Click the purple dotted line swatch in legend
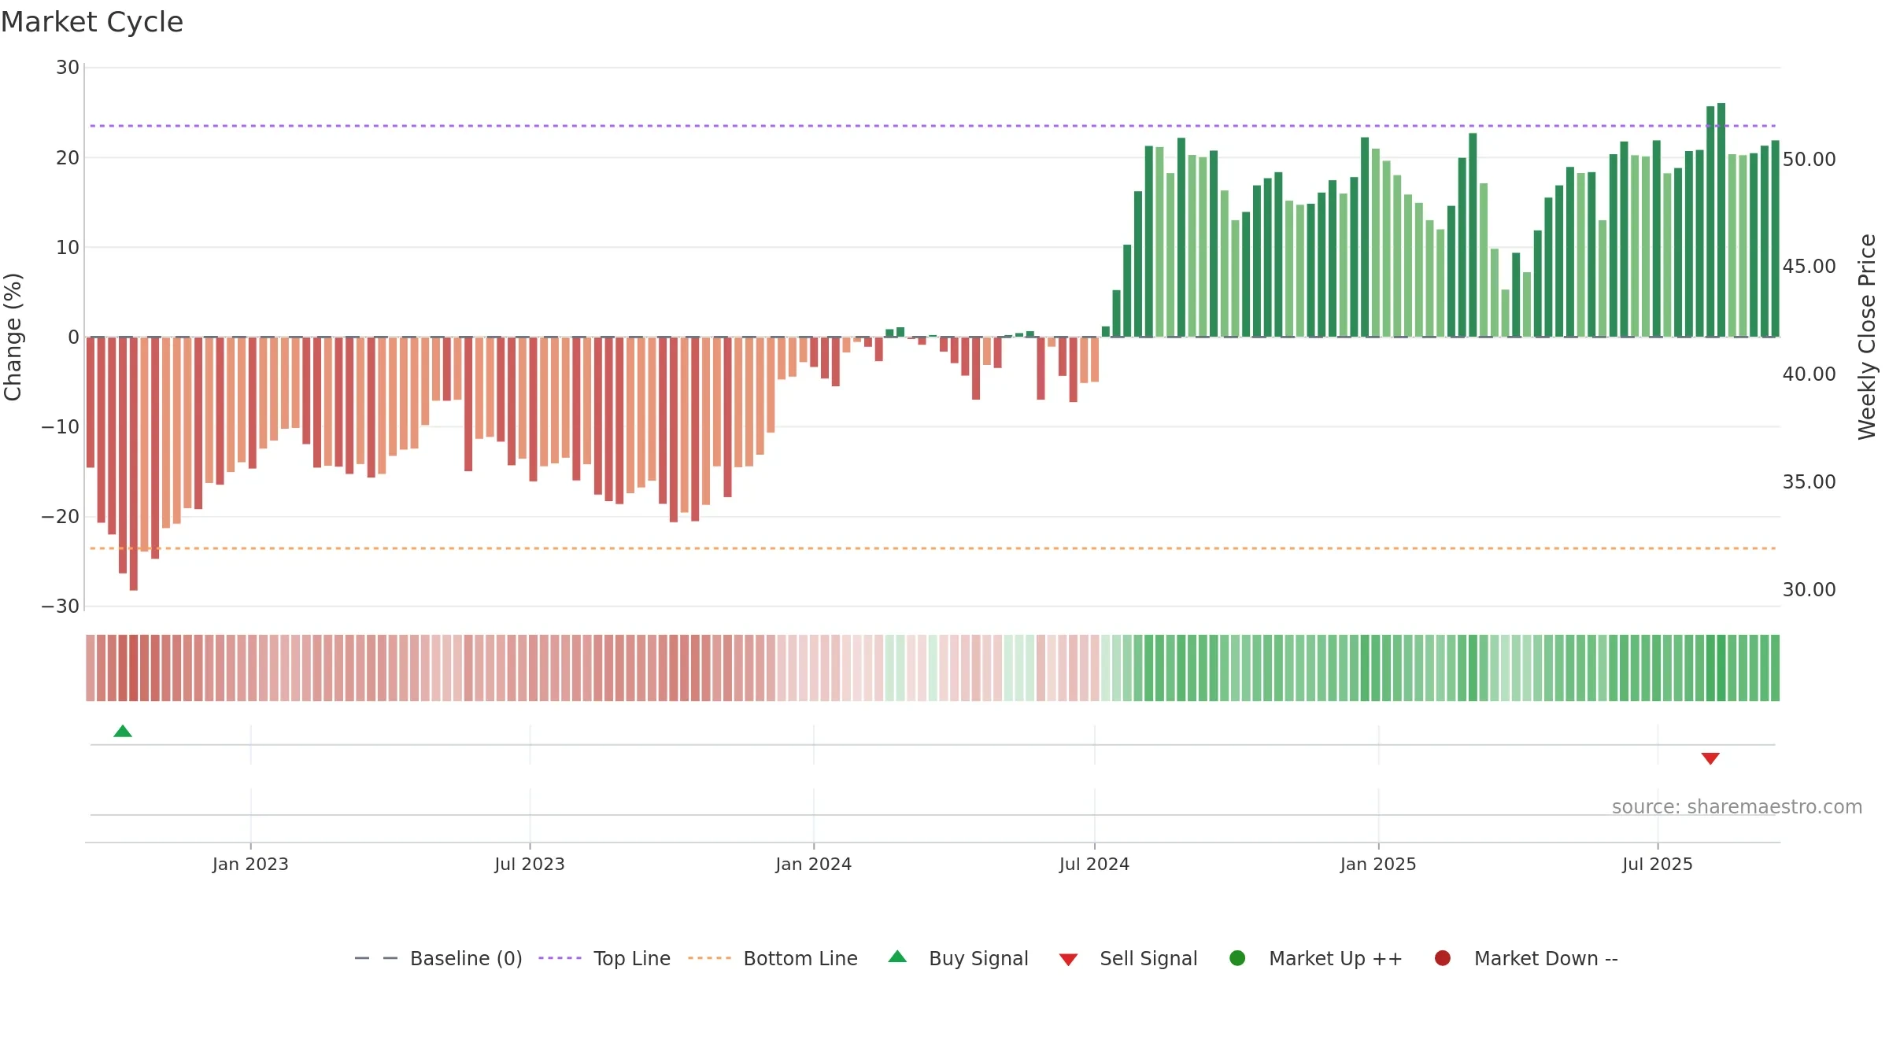Viewport: 1889px width, 1062px height. pyautogui.click(x=560, y=958)
